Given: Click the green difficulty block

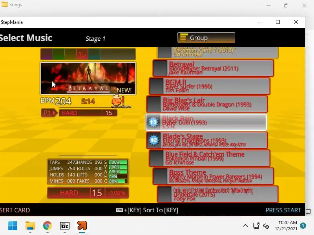Looking at the screenshot, I should point(58,54).
